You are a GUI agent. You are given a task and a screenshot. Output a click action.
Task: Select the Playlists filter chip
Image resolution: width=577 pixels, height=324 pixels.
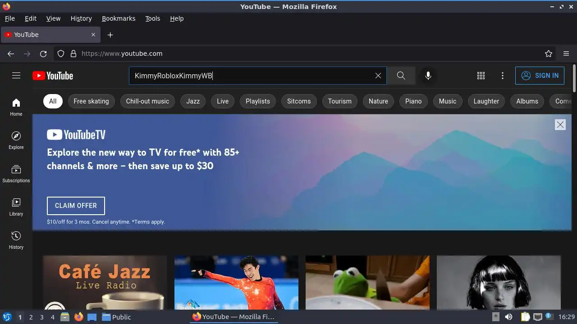coord(258,101)
